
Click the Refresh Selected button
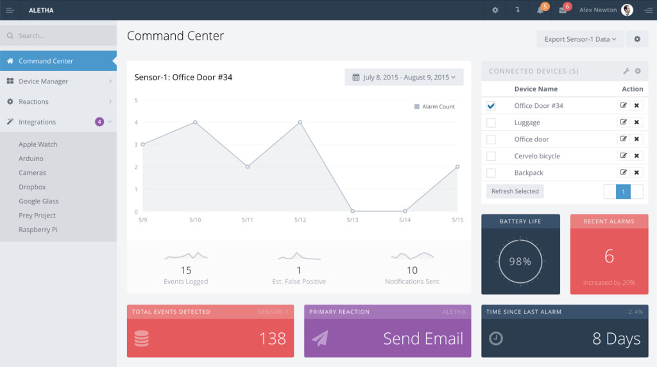coord(515,191)
